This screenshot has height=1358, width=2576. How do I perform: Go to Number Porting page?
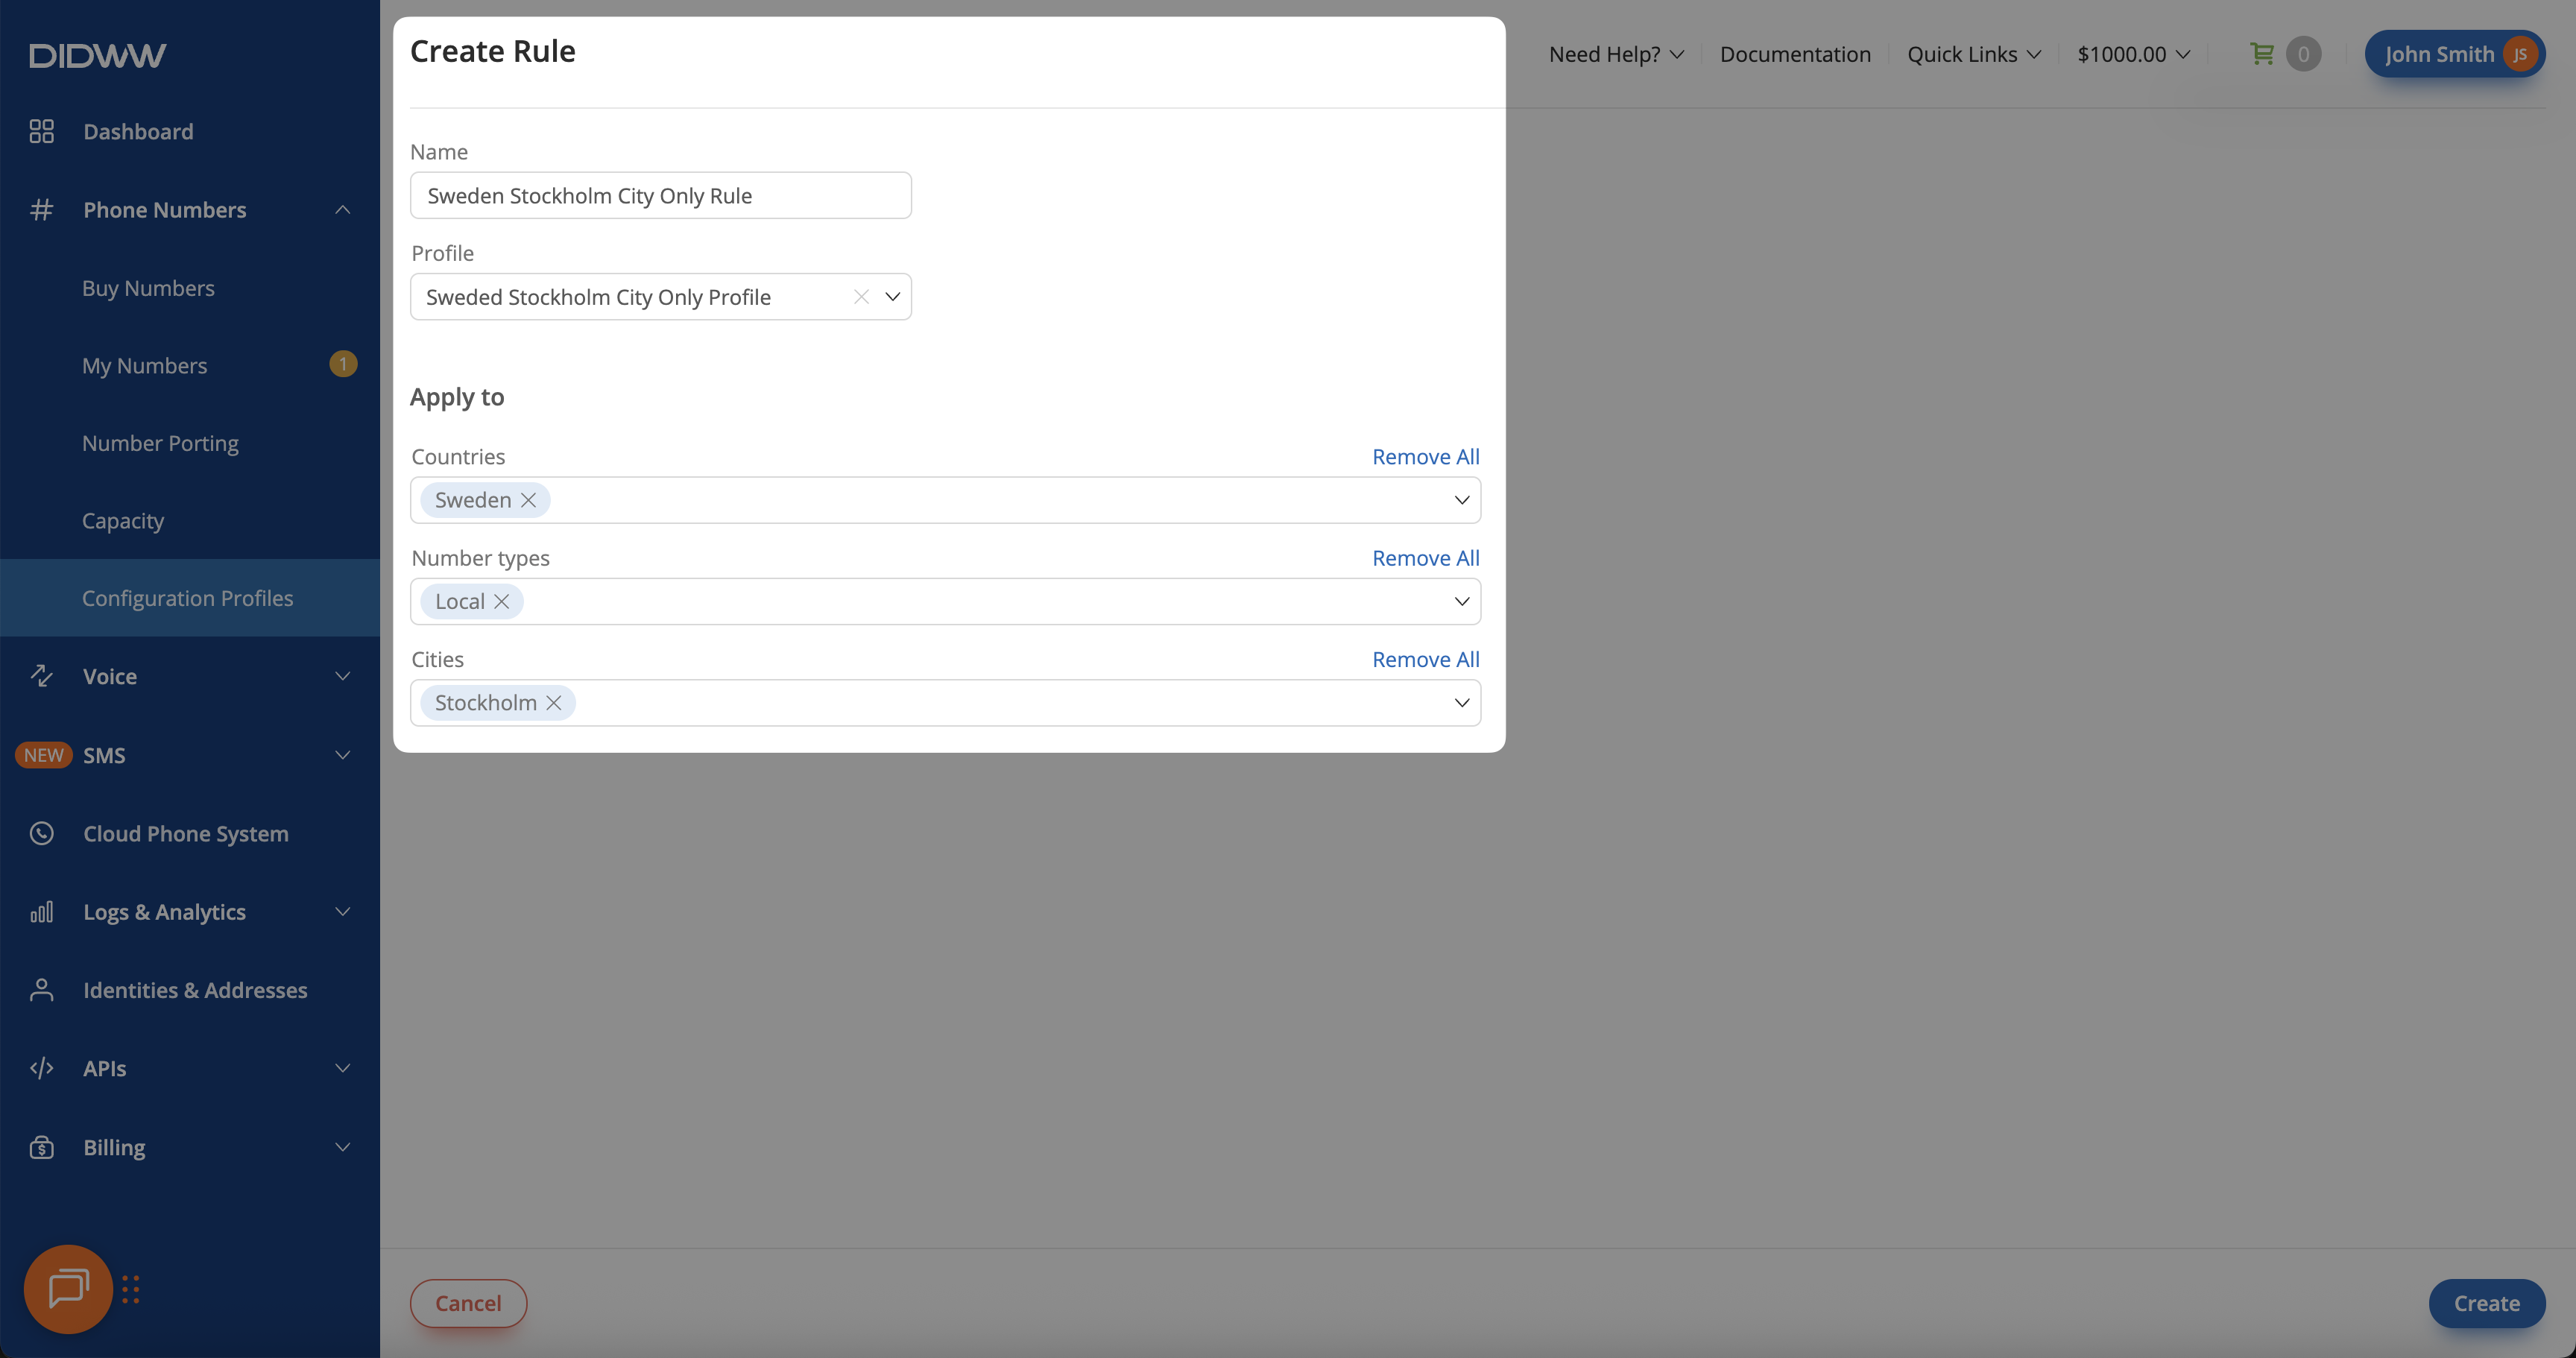click(x=160, y=443)
